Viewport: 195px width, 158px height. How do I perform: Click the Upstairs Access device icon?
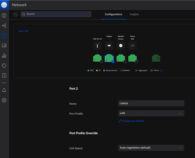tap(121, 46)
